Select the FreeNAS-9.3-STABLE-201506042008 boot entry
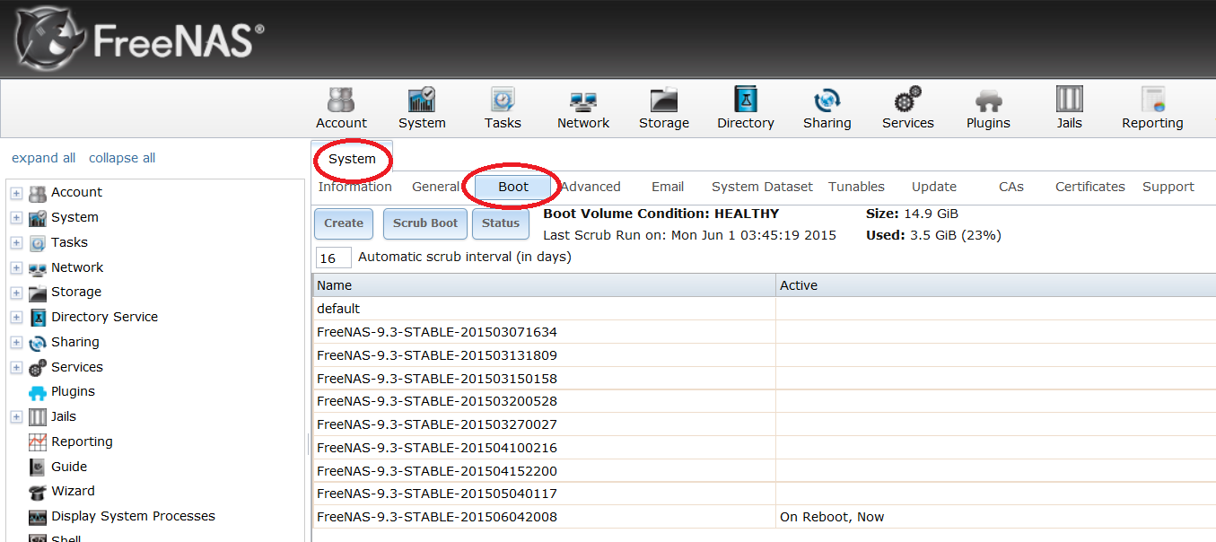Screen dimensions: 1216x542 (x=437, y=517)
